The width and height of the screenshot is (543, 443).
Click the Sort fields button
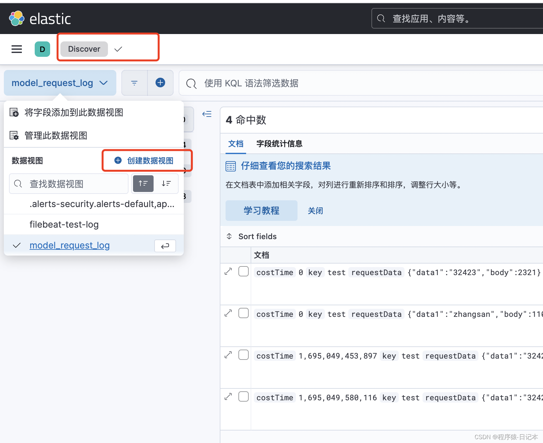coord(252,237)
